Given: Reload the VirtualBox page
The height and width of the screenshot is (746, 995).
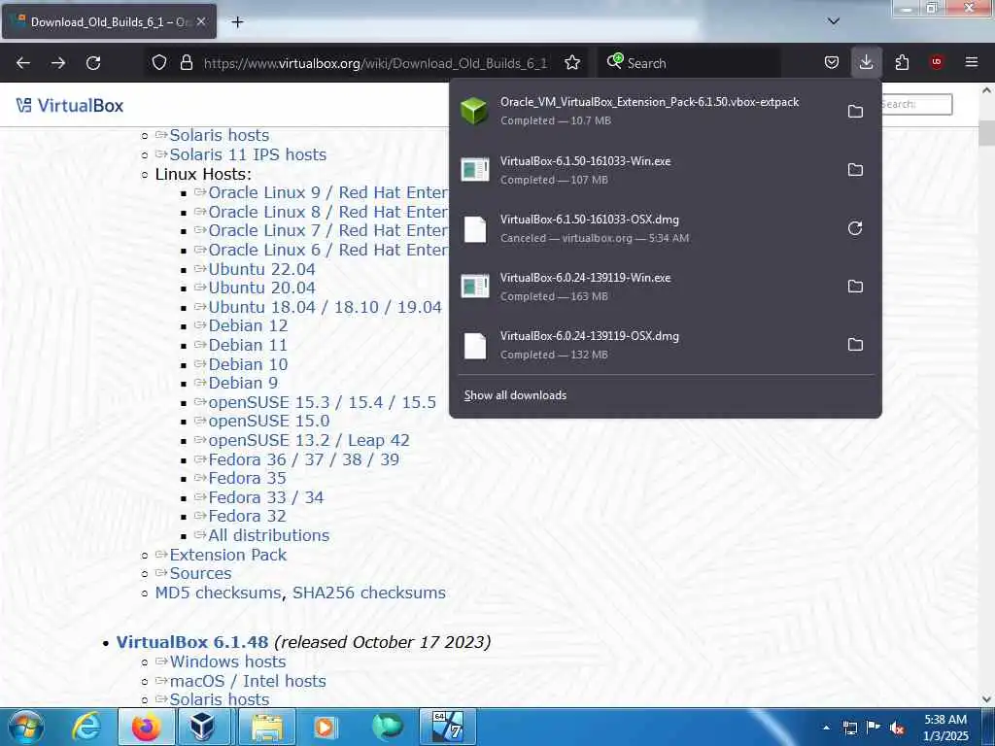Looking at the screenshot, I should click(93, 63).
